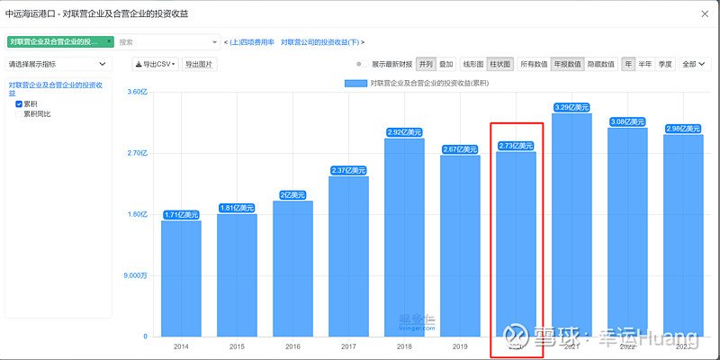This screenshot has width=720, height=360.
Task: Select the 半年 period button
Action: click(644, 64)
